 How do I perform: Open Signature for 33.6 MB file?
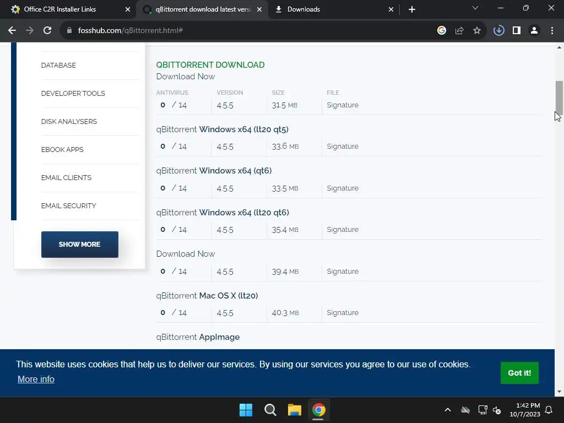click(x=343, y=147)
